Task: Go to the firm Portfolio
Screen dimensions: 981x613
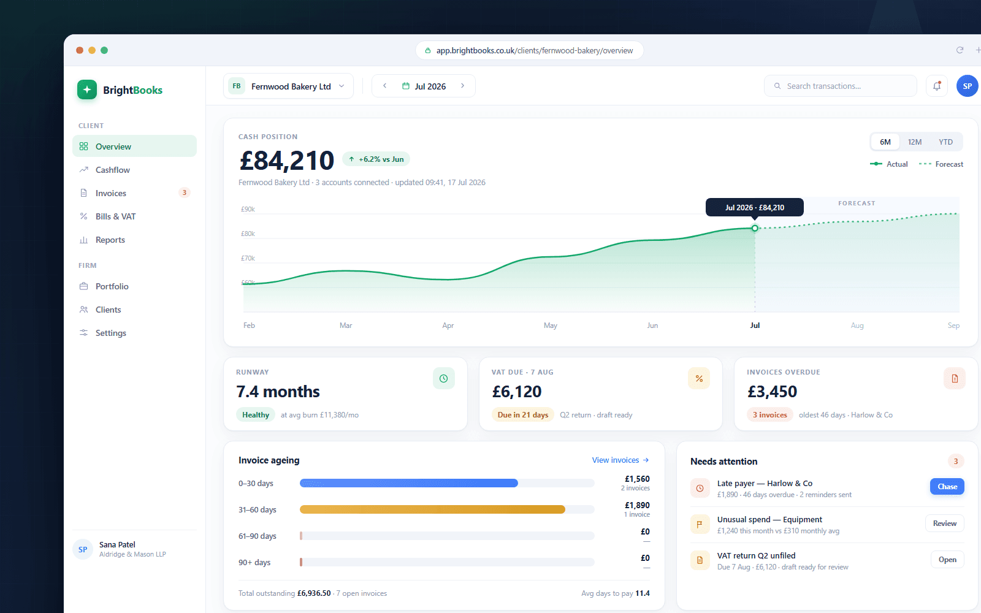Action: (134, 286)
